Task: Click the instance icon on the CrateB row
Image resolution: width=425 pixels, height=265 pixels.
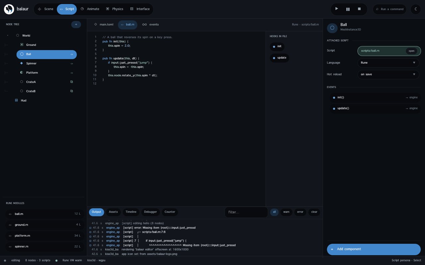Action: [71, 91]
